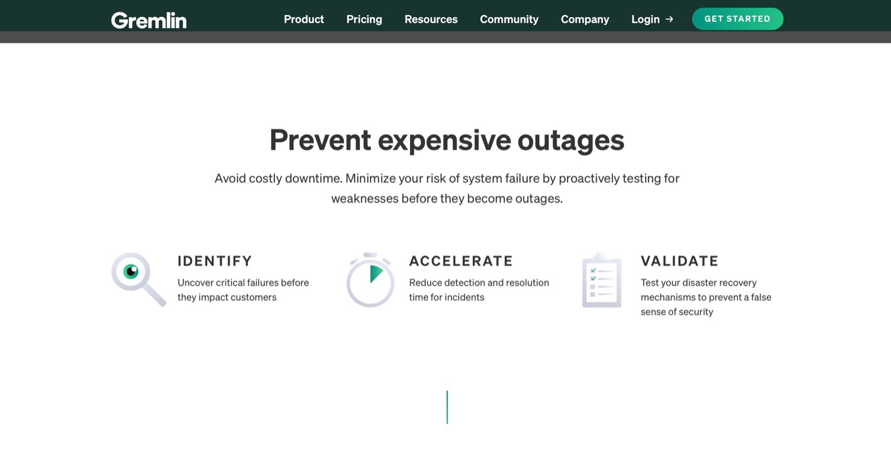Click the ACCELERATE heading text
Screen dimensions: 891x463
pos(461,261)
